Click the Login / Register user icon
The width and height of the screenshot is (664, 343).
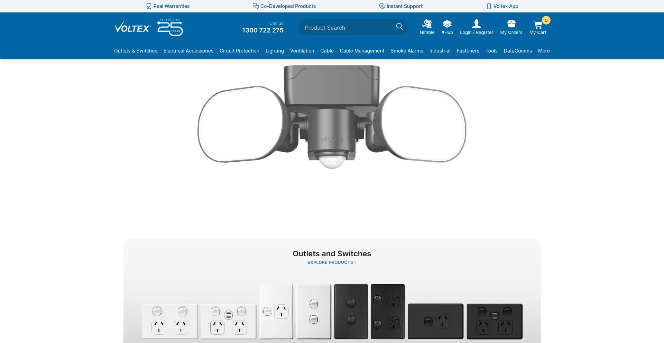pos(477,23)
